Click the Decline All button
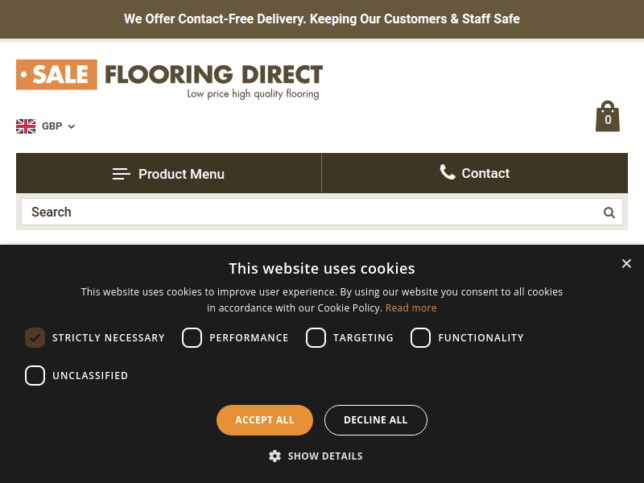Viewport: 644px width, 483px height. tap(375, 419)
